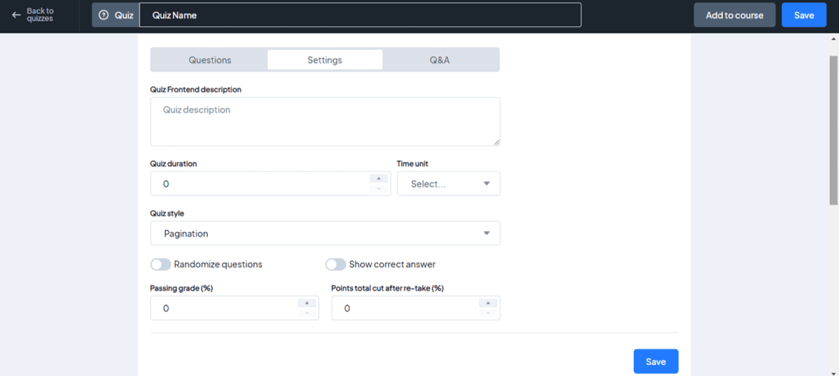Open the Q&A tab
Image resolution: width=839 pixels, height=376 pixels.
[x=439, y=60]
